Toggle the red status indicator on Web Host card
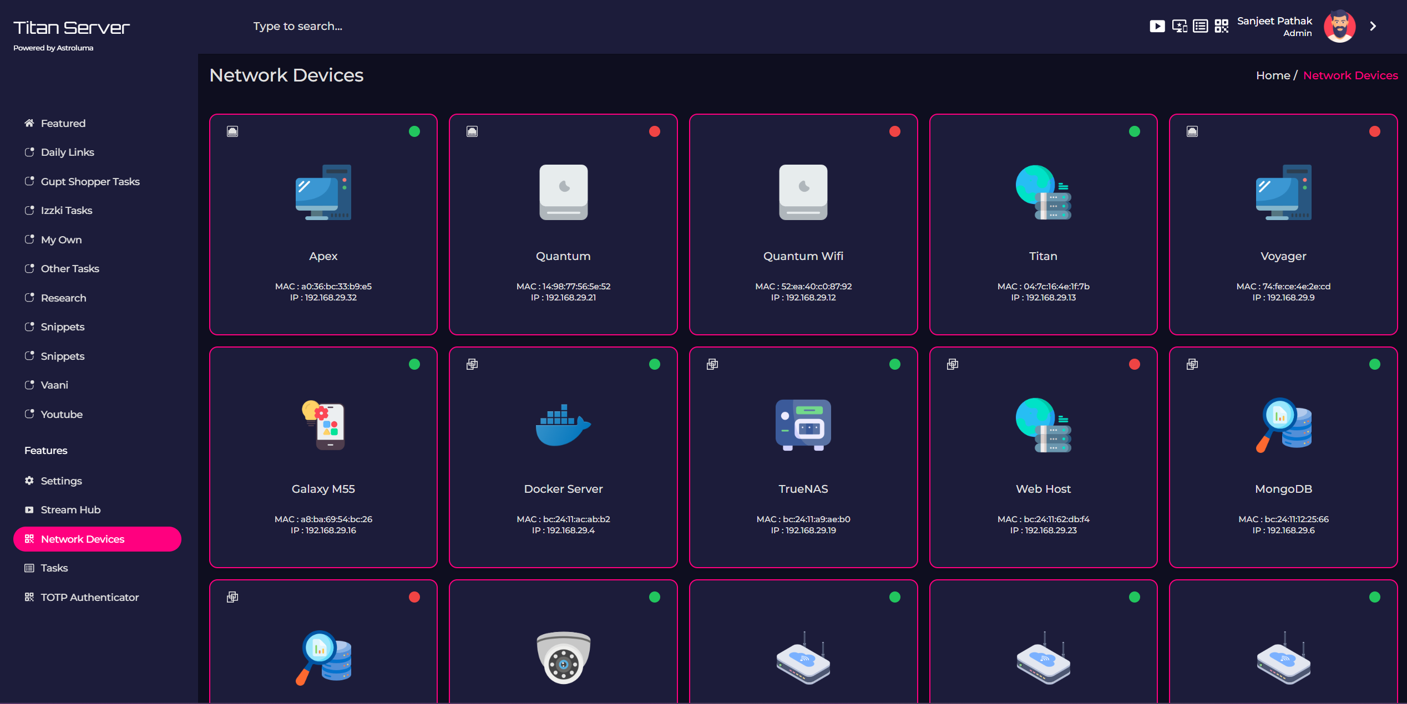1407x704 pixels. pyautogui.click(x=1135, y=364)
